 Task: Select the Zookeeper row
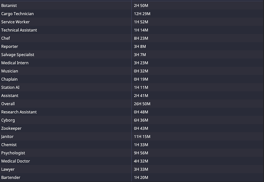pyautogui.click(x=11, y=128)
